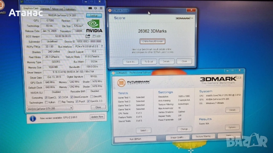Click the blue info icon in update bar
273x153 pixels.
pos(33,119)
